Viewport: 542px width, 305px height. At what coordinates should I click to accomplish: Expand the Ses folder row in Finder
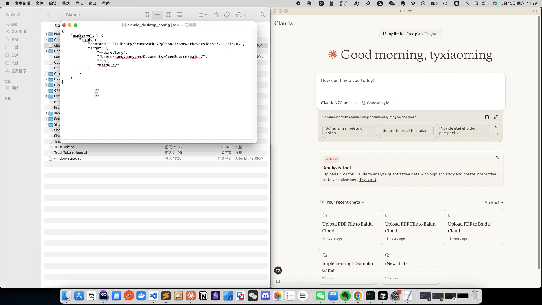[x=46, y=119]
